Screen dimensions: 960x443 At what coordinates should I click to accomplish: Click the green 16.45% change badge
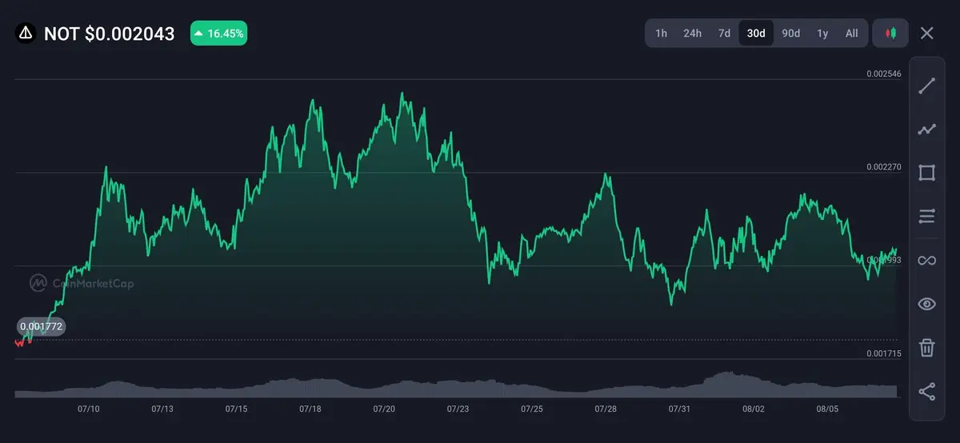218,33
